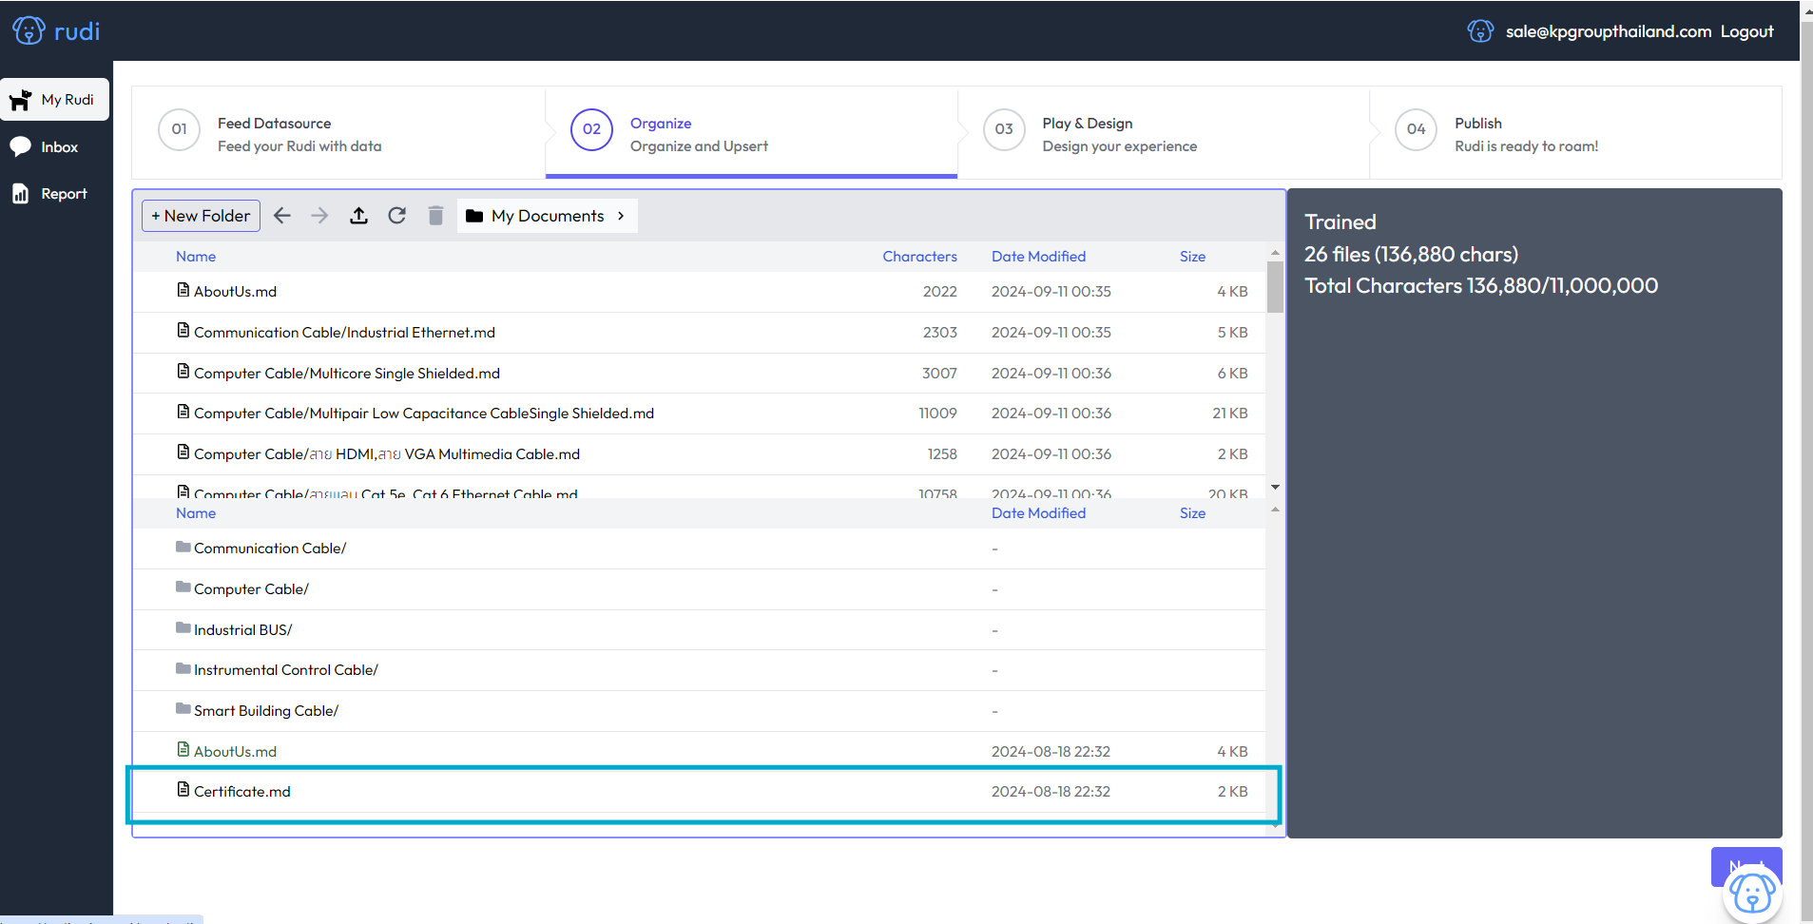
Task: Click document icon of Certificate.md
Action: tap(183, 790)
